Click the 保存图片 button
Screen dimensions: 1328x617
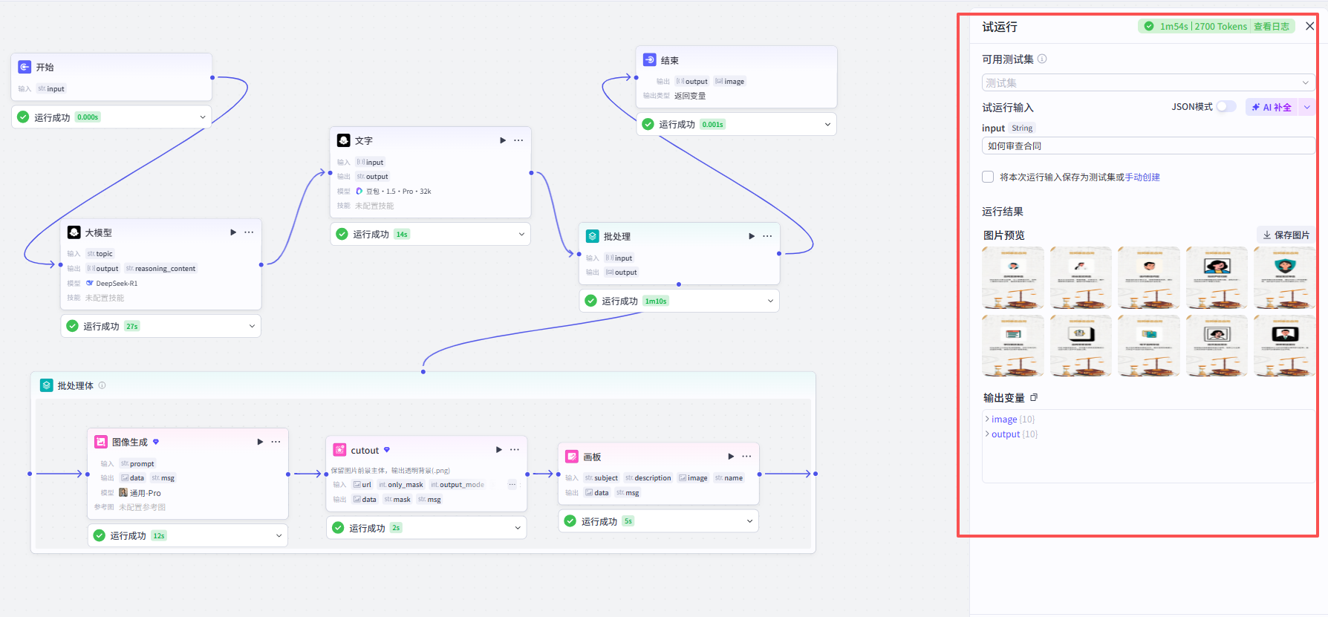(1286, 235)
